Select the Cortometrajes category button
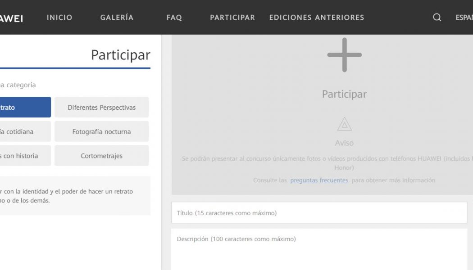 [102, 156]
